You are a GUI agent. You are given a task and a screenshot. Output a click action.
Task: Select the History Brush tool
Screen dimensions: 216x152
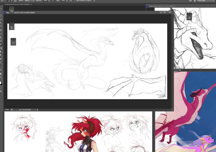[1, 41]
